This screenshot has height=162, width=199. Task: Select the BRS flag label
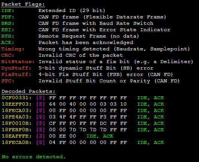coord(8,23)
